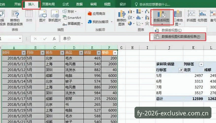Click the 电风扇 cell in 2018/5/11 row
The image size is (216, 123).
coord(74,64)
